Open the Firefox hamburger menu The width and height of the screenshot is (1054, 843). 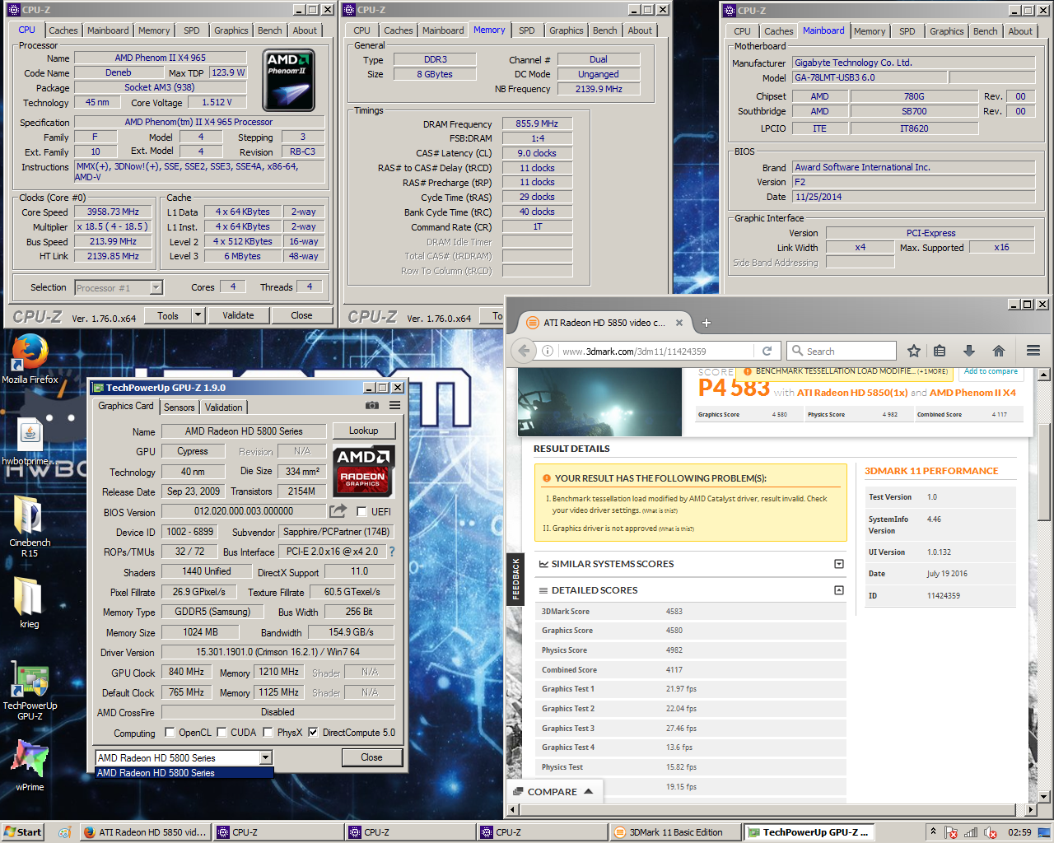click(1033, 351)
